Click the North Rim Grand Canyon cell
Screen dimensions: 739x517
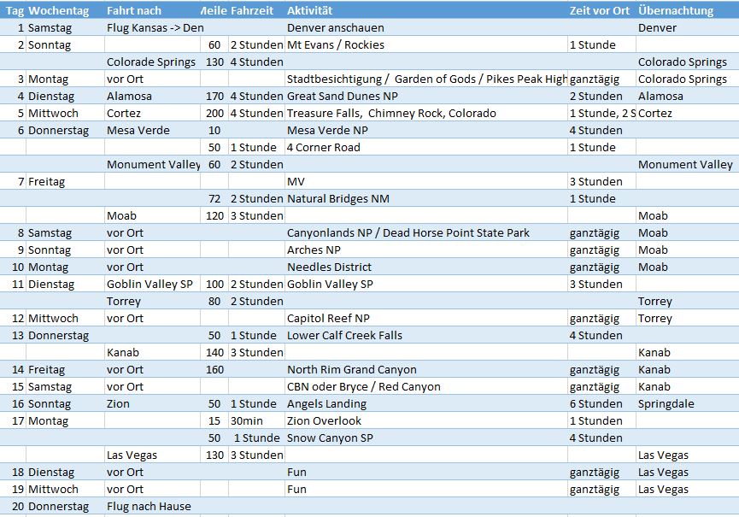352,369
